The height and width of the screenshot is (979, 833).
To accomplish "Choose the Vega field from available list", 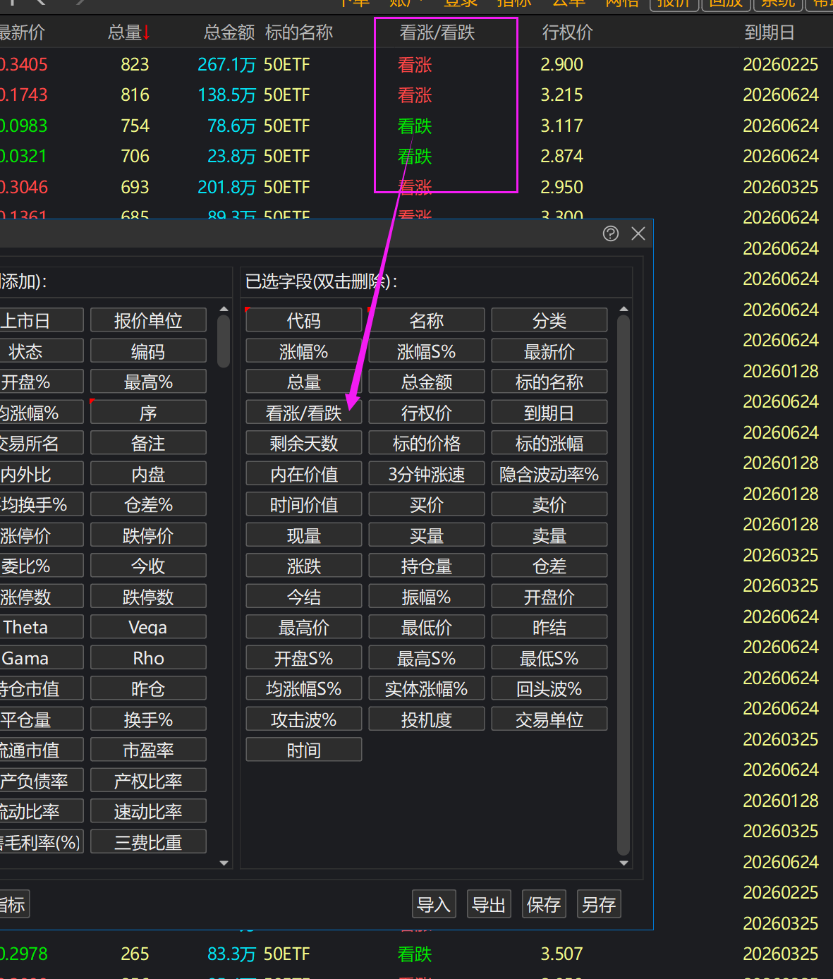I will coord(148,627).
